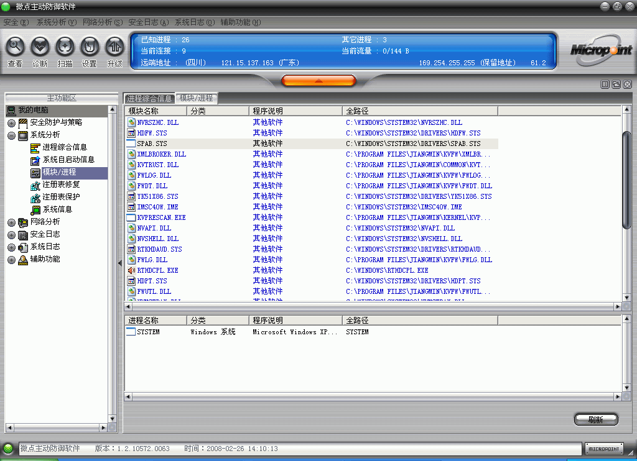Click the green status indicator in status bar
This screenshot has height=461, width=637.
[x=8, y=449]
